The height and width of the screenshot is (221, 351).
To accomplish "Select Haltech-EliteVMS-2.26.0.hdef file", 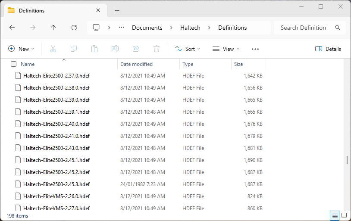I will point(56,196).
